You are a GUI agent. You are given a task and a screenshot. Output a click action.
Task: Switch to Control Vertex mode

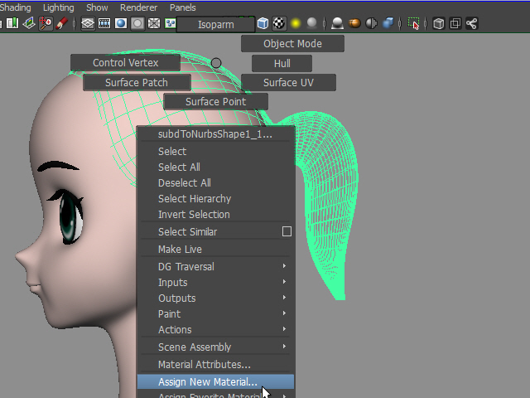(x=125, y=63)
